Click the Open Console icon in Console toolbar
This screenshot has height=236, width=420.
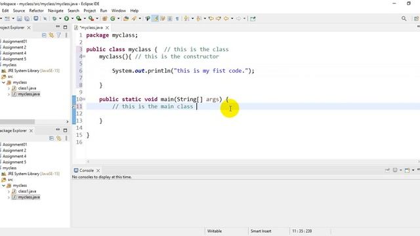[407, 170]
